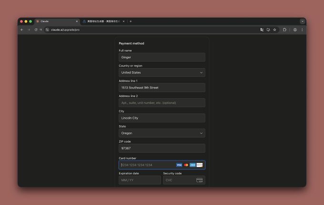This screenshot has height=205, width=324.
Task: Click the Expiration date MM / YY field
Action: pos(140,180)
